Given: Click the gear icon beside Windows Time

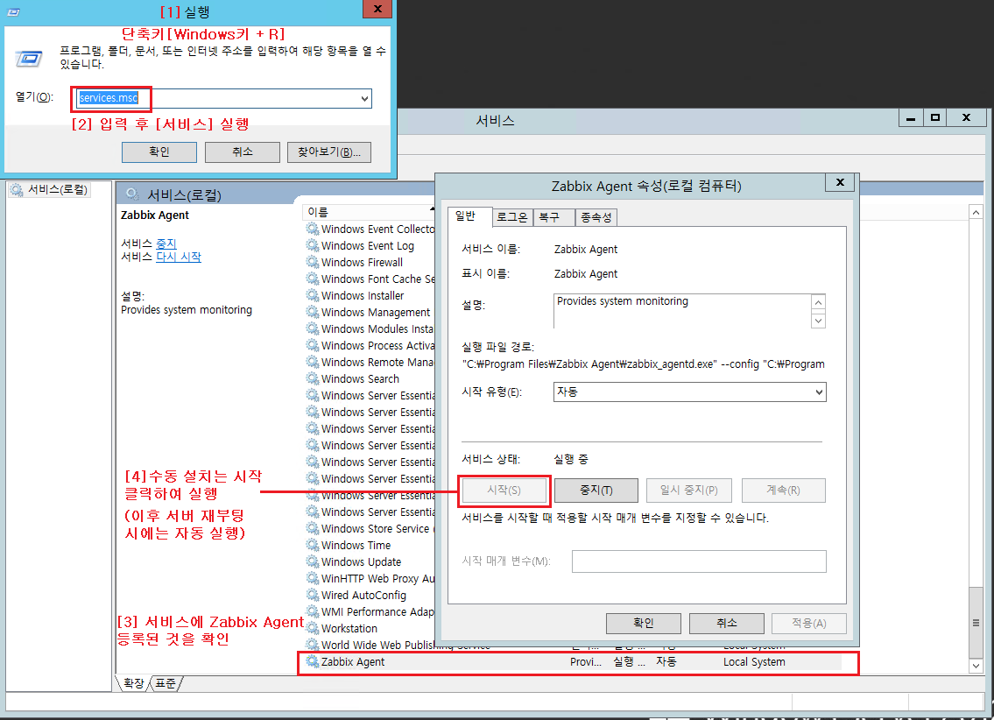Looking at the screenshot, I should click(313, 545).
